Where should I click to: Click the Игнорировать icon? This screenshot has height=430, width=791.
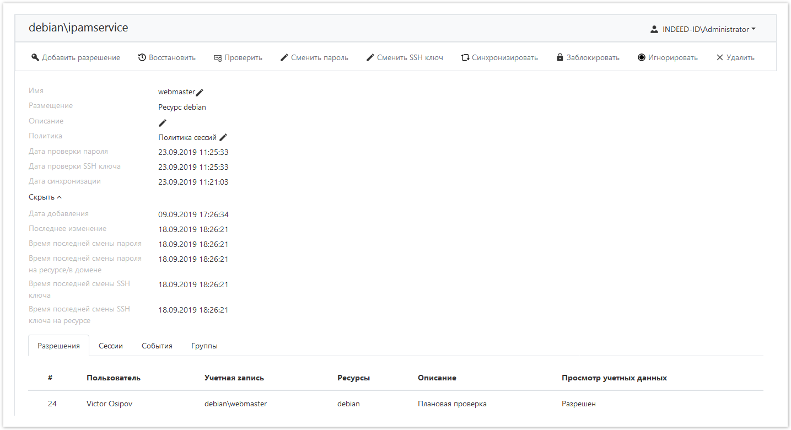tap(641, 57)
